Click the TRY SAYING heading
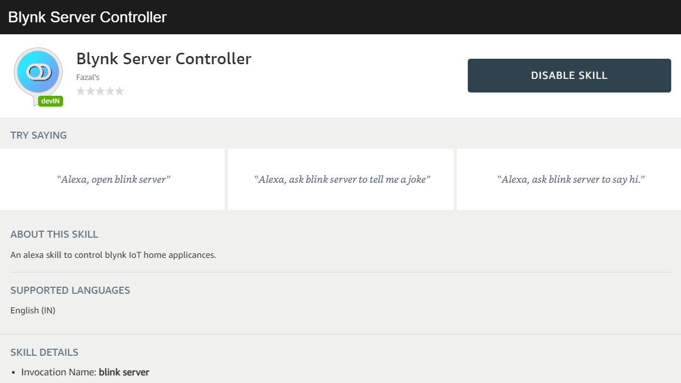The width and height of the screenshot is (681, 383). click(x=39, y=135)
